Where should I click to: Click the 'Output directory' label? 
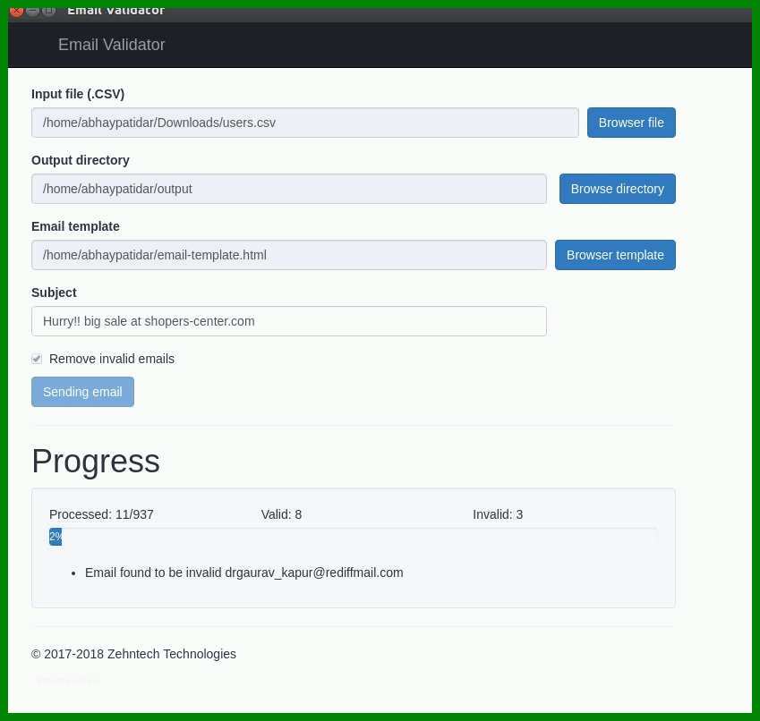(81, 160)
